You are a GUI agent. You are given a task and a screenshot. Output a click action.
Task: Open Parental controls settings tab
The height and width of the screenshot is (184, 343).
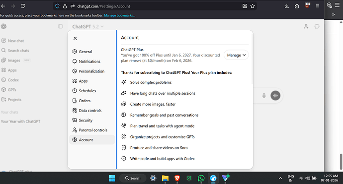click(92, 130)
